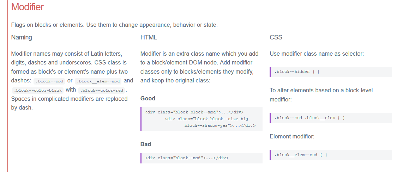Click the red Modifier heading

pos(28,7)
